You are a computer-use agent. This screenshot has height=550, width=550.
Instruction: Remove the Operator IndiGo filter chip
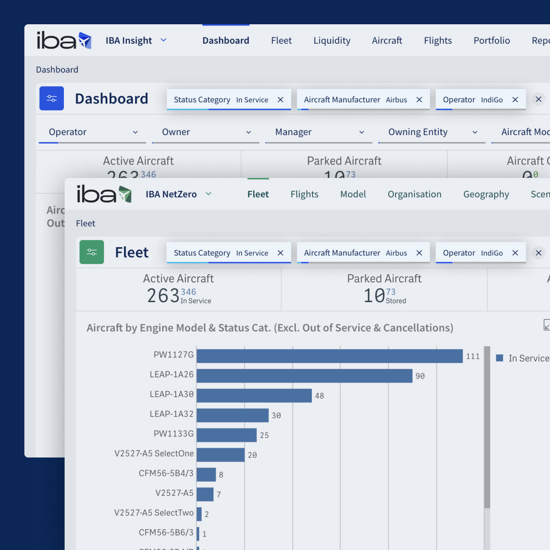click(x=515, y=253)
